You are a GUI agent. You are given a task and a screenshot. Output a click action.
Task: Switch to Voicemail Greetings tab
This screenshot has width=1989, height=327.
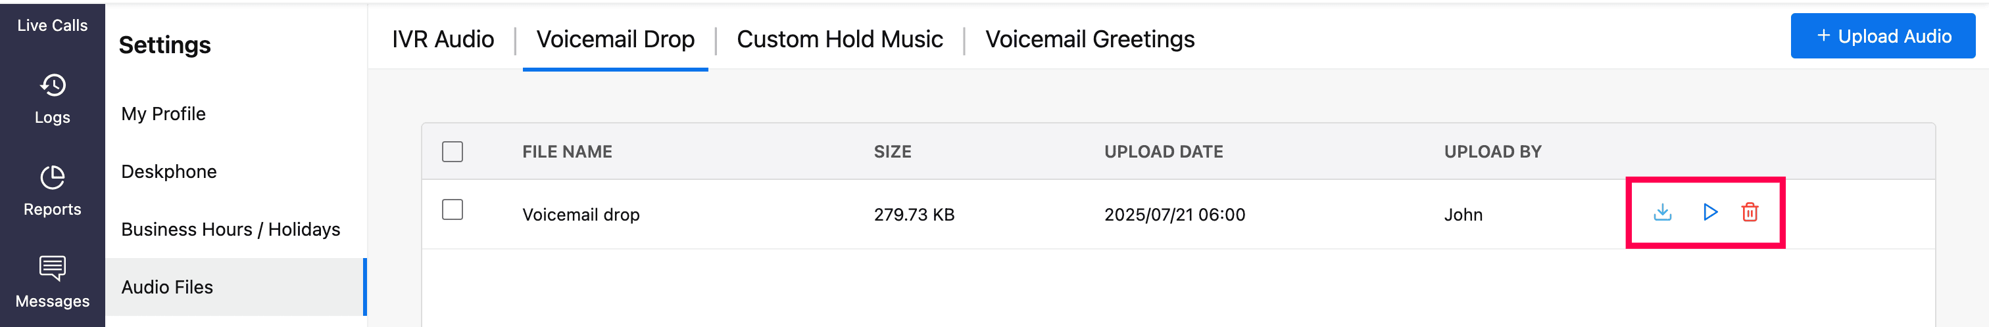point(1089,39)
